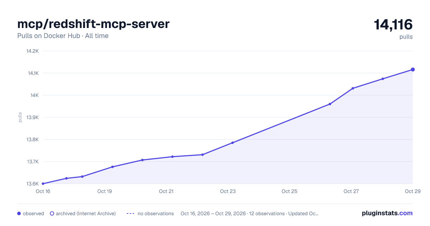Click the data point on Oct 21
430x226 pixels.
172,157
